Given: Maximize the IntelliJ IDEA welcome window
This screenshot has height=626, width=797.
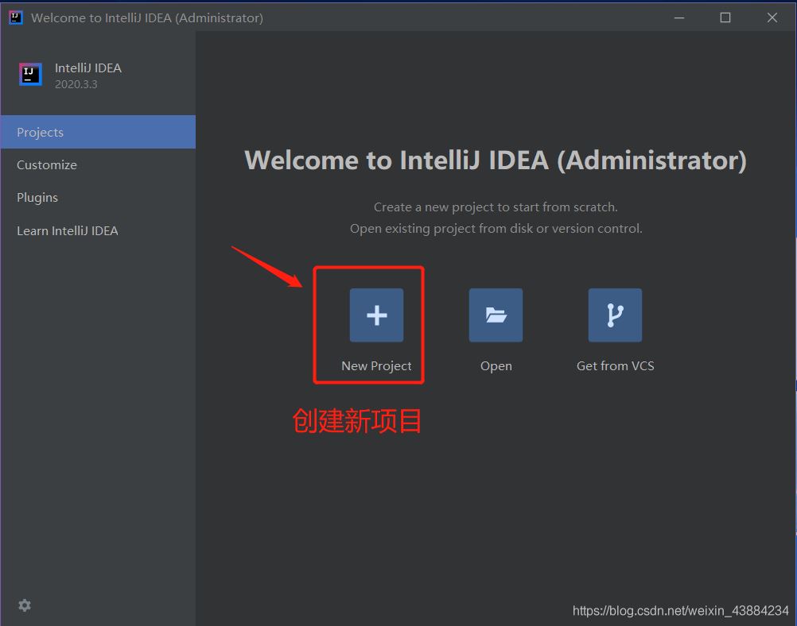Looking at the screenshot, I should [725, 17].
